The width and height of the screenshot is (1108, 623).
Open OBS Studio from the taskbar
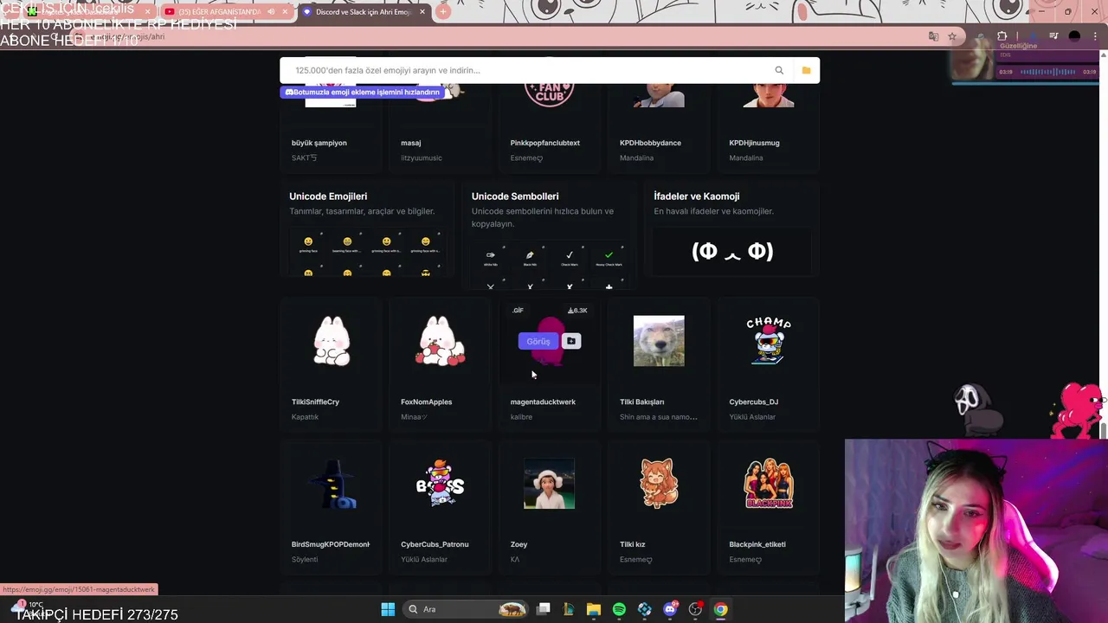695,609
